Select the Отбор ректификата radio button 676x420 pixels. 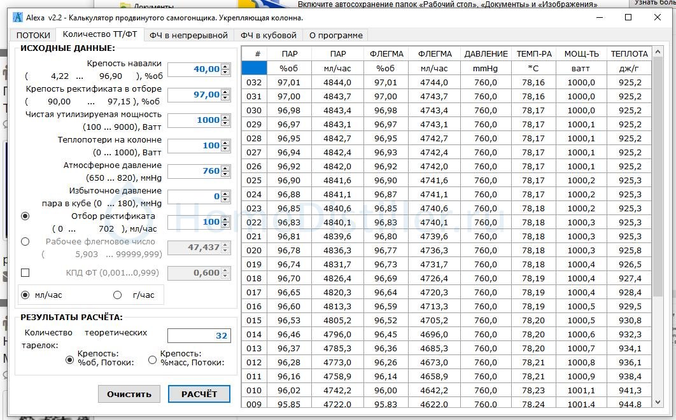[x=25, y=216]
